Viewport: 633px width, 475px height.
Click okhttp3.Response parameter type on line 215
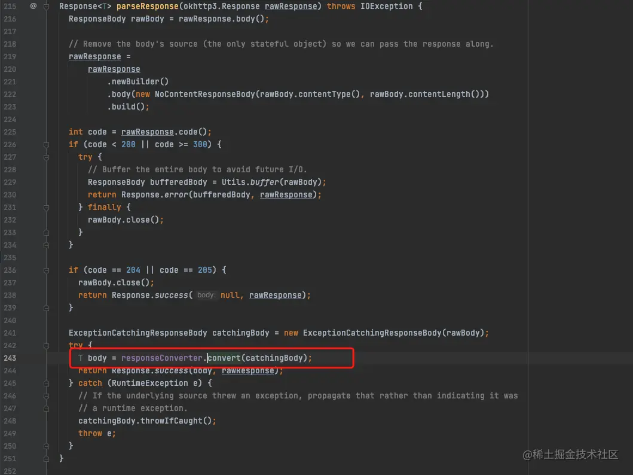tap(222, 7)
